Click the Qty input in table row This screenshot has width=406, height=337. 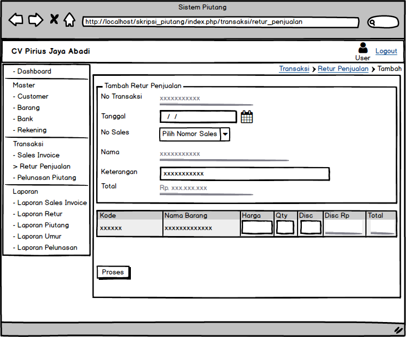tap(285, 228)
